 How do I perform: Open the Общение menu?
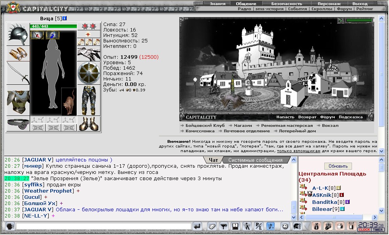coord(246,4)
